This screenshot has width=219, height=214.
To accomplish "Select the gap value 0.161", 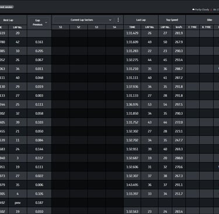I will pyautogui.click(x=39, y=42).
